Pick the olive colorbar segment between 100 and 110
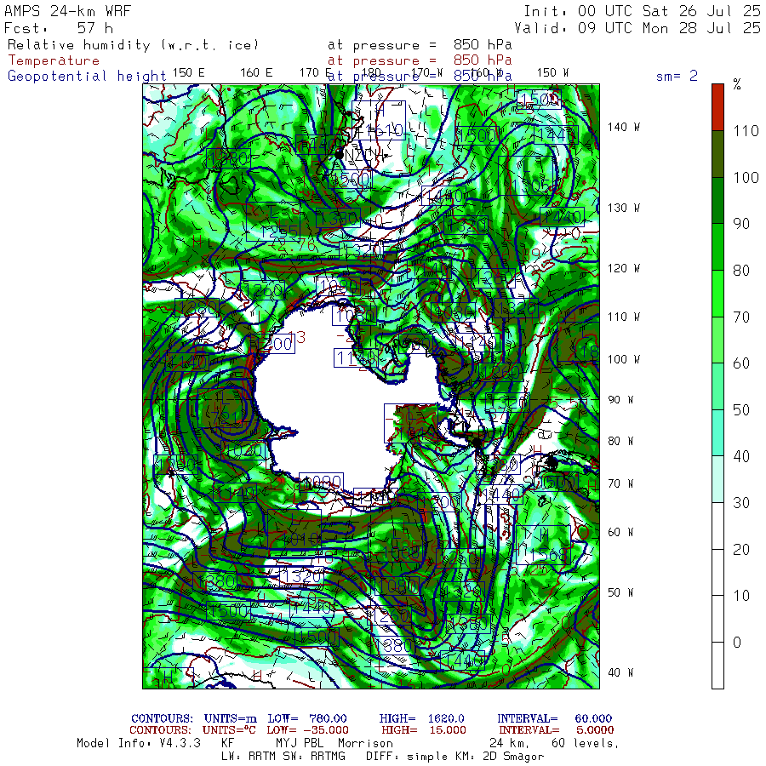766x766 pixels. (x=717, y=154)
